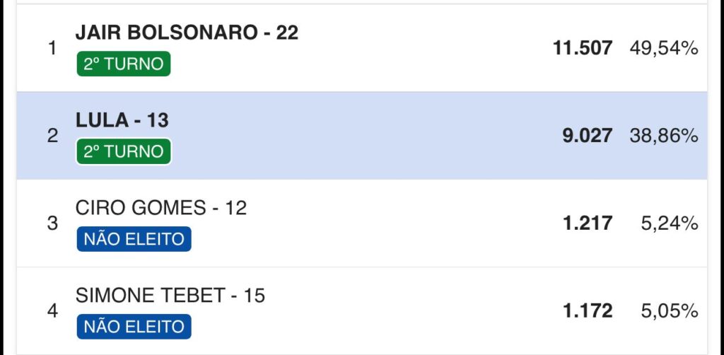Click the Jair Bolsonaro - 22 candidate name
This screenshot has width=724, height=355.
pyautogui.click(x=187, y=33)
